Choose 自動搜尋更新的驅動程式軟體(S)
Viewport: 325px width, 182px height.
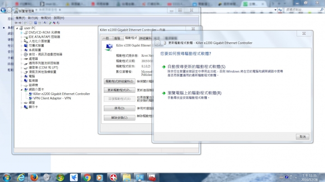[x=196, y=67]
